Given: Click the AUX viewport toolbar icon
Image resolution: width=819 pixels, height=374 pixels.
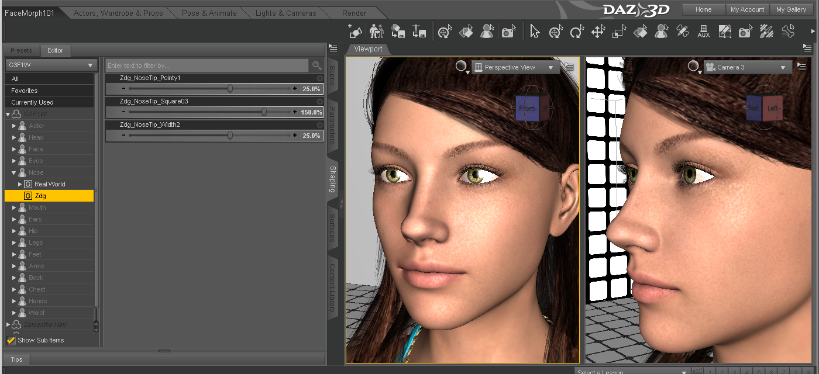Looking at the screenshot, I should (x=703, y=31).
